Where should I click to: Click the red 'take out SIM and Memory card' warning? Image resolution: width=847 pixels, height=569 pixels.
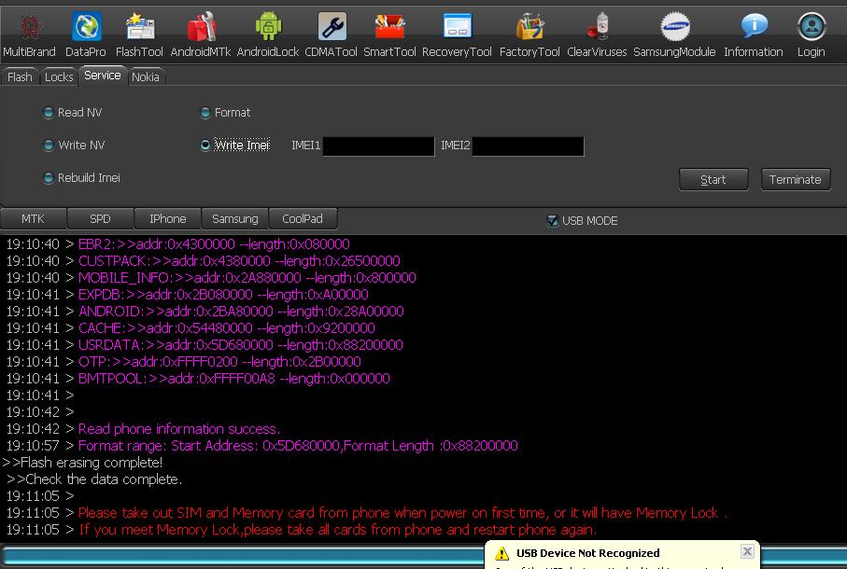click(x=402, y=513)
